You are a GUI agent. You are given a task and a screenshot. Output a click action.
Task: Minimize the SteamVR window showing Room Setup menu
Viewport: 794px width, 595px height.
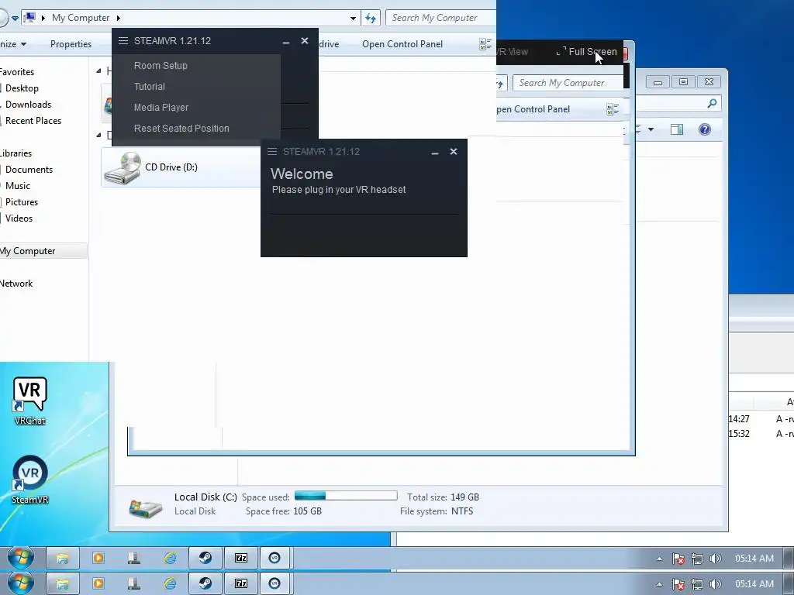286,42
